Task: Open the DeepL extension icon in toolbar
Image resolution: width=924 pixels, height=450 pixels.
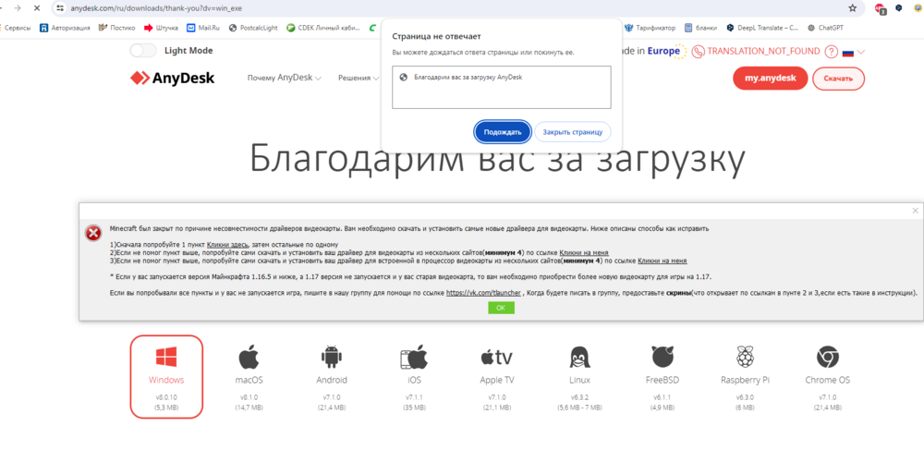Action: point(899,8)
